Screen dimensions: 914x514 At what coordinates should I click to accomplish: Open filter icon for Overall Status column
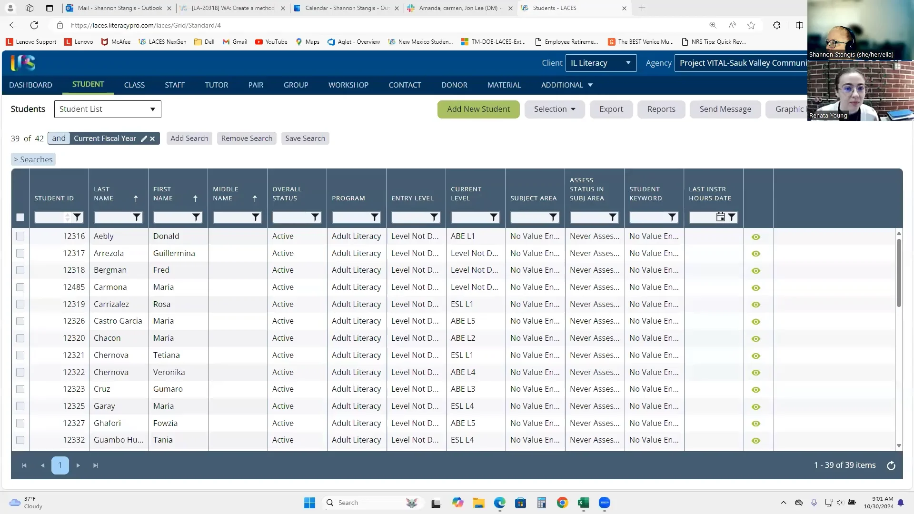click(315, 217)
